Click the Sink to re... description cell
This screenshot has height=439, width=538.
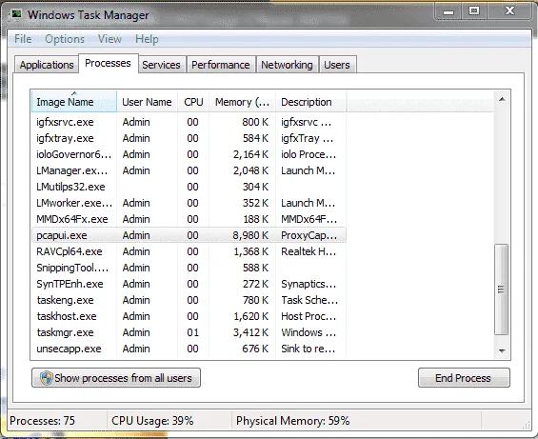coord(308,349)
